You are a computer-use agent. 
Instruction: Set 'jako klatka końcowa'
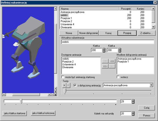tap(43, 113)
